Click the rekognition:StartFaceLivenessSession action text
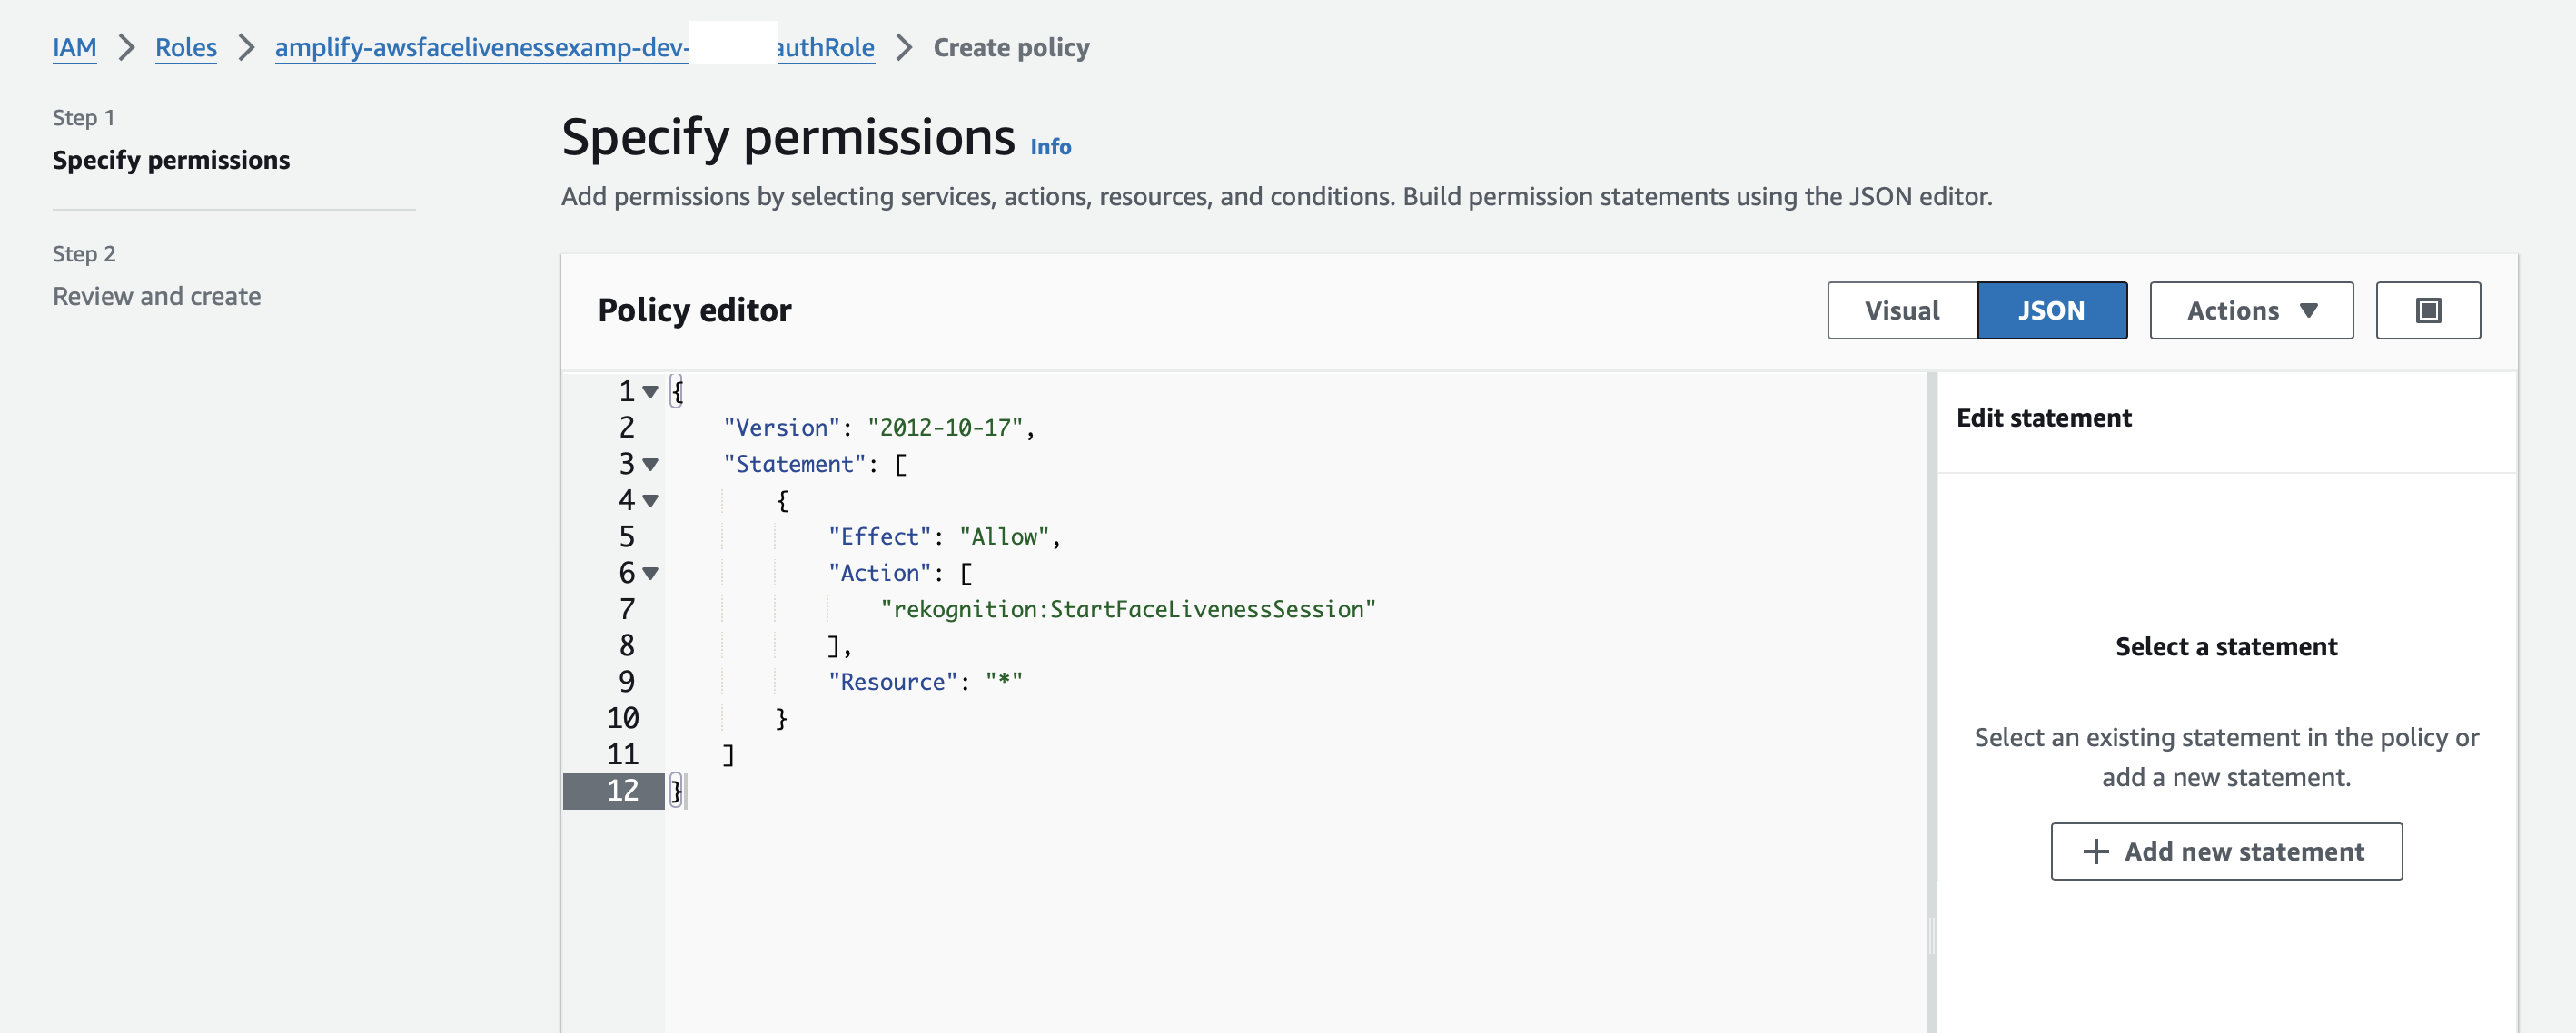 (1128, 609)
